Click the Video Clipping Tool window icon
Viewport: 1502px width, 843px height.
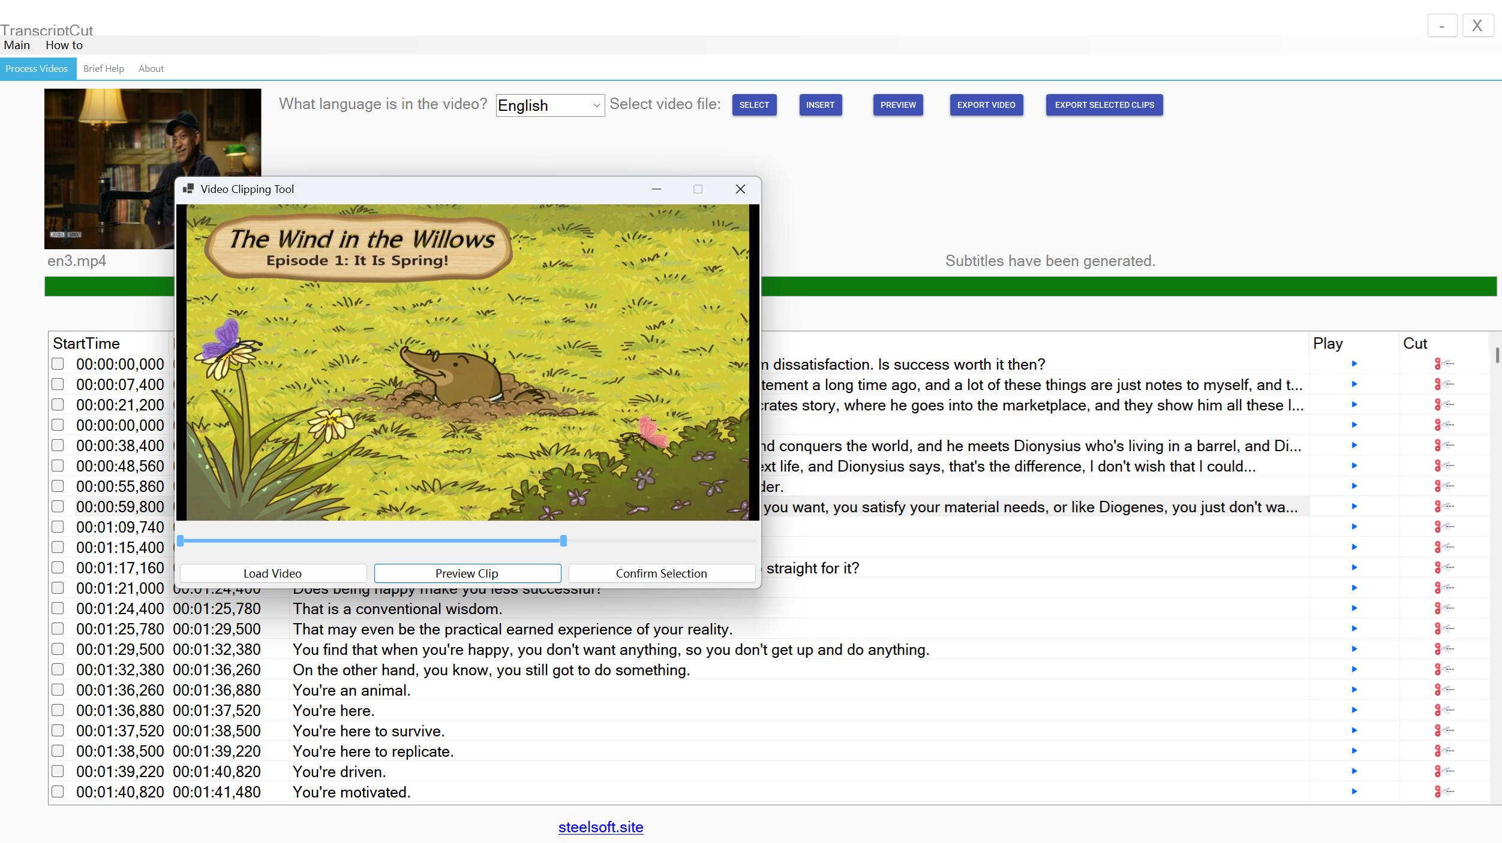[188, 189]
